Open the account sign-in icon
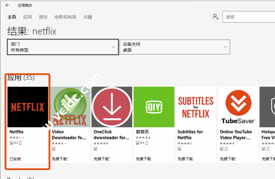 point(215,17)
